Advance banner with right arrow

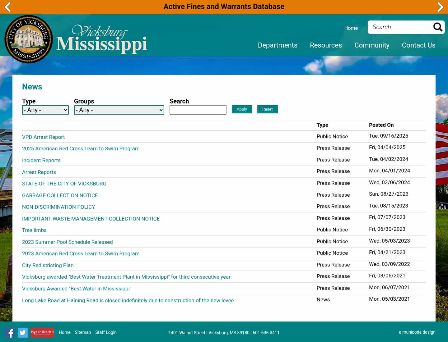(x=441, y=7)
